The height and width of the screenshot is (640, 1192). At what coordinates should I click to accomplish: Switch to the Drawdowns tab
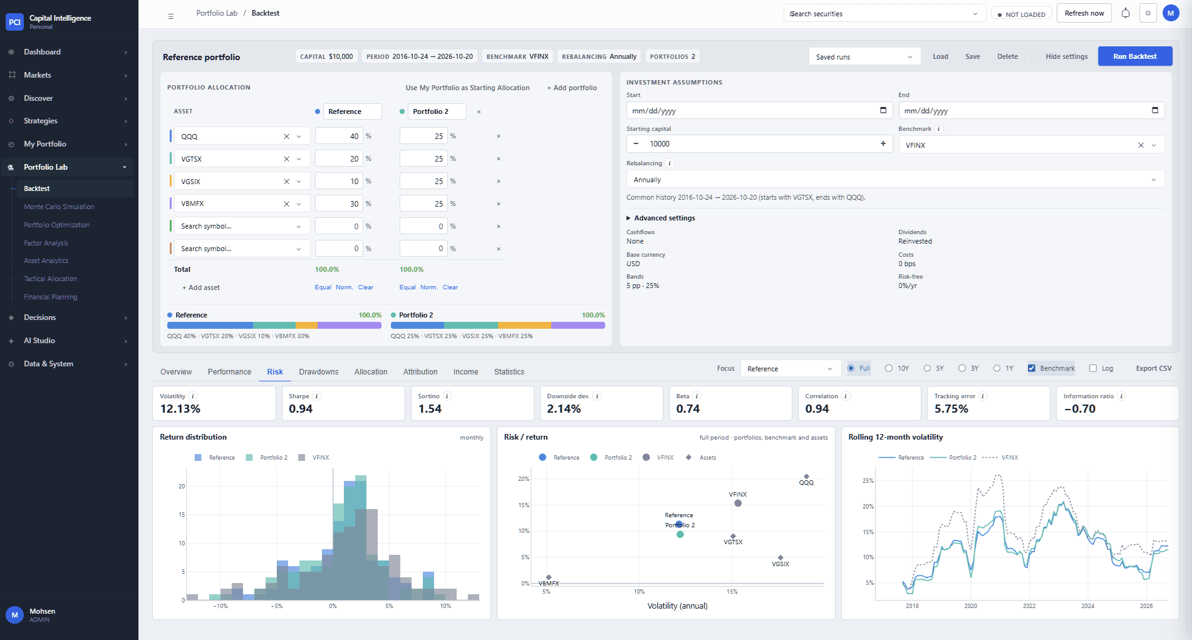319,372
